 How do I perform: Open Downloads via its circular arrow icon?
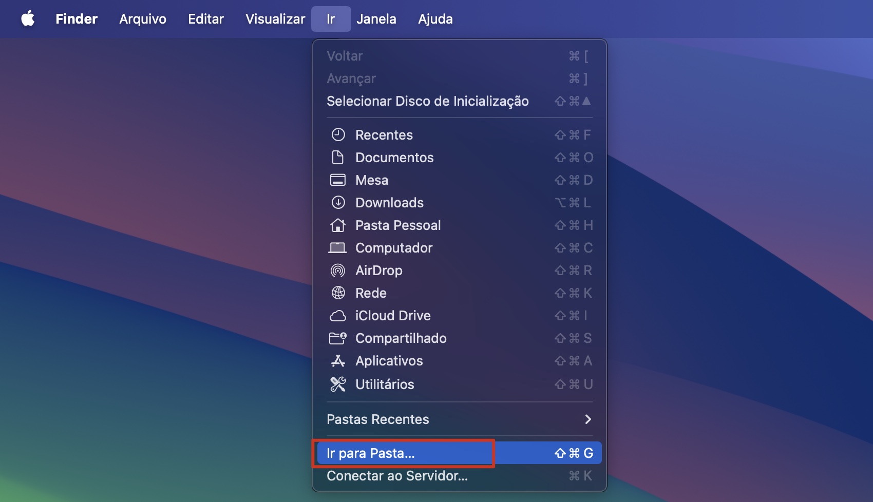(x=338, y=202)
